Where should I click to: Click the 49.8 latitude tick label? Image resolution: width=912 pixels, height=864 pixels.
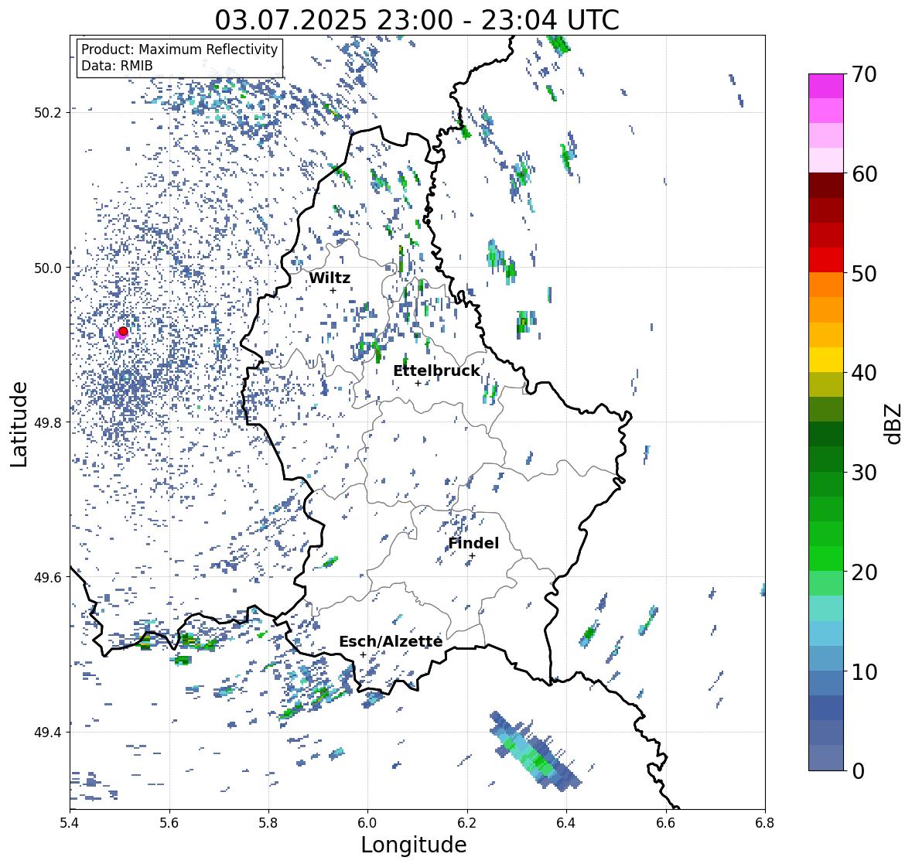click(x=47, y=422)
